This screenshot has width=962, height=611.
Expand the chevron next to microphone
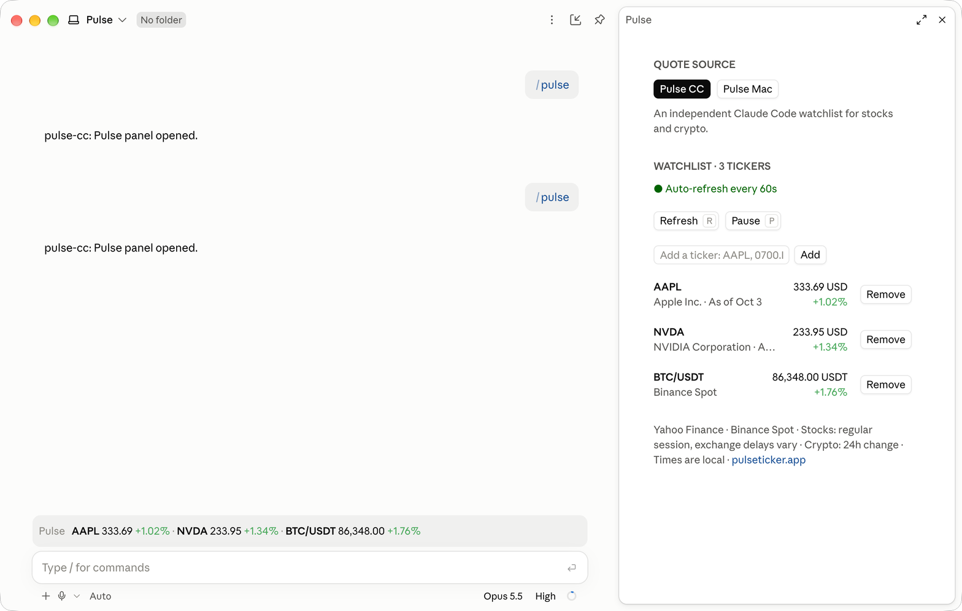point(77,596)
